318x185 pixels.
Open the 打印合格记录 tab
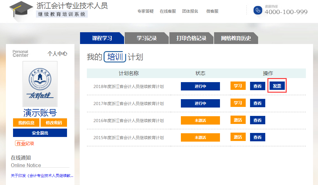(191, 38)
